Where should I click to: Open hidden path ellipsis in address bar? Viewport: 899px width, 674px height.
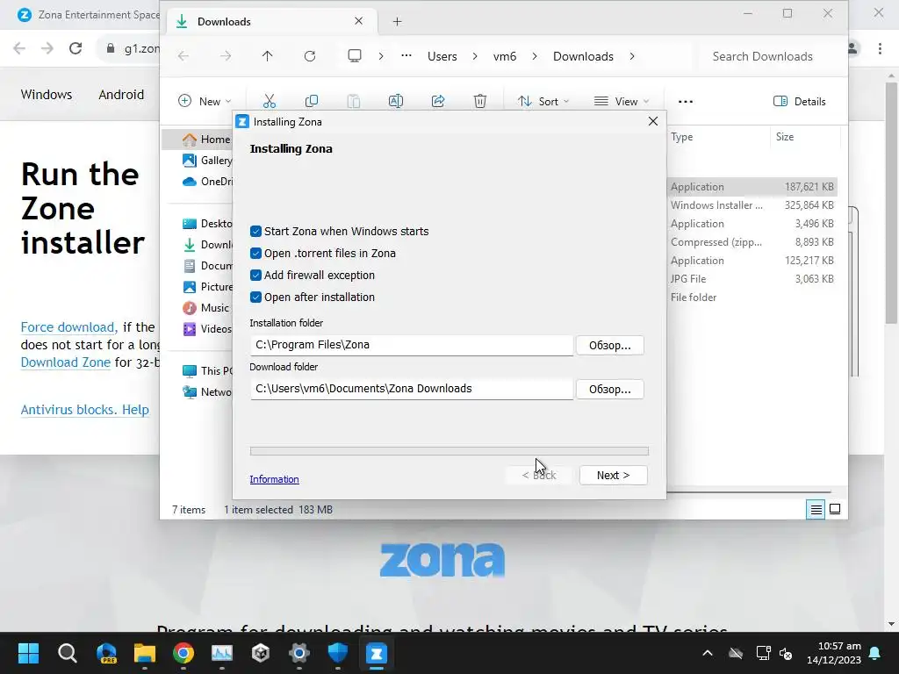point(406,55)
